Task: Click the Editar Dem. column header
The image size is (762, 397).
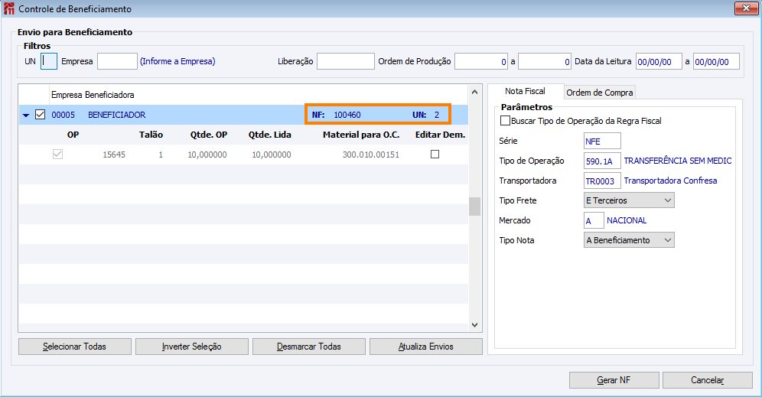Action: coord(440,135)
